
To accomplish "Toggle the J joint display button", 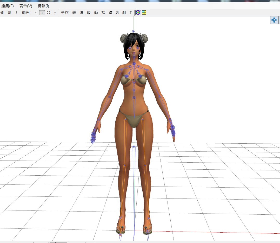I will [x=16, y=12].
